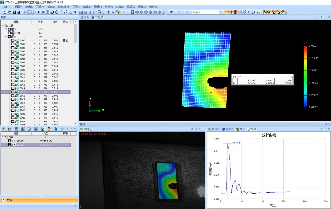Open the 工程 menu
The width and height of the screenshot is (331, 209).
click(x=40, y=7)
